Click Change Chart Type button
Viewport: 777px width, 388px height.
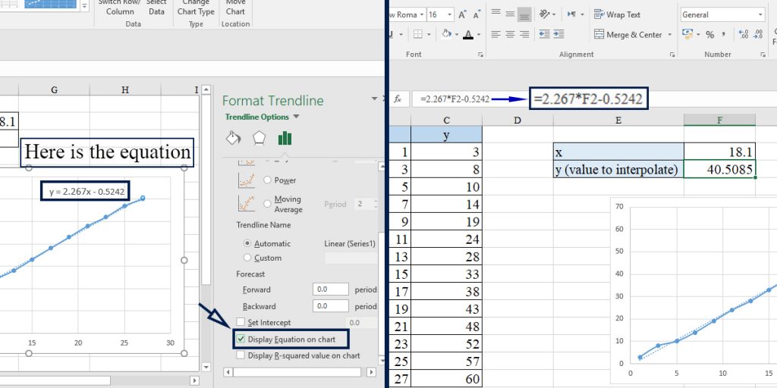point(197,7)
